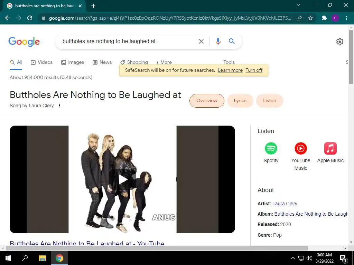Click Turn off SafeSearch link
Viewport: 354px width, 265px height.
coord(254,70)
